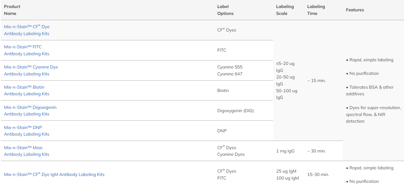This screenshot has width=404, height=187.
Task: Click the Labeling Scale column header
Action: 285,10
